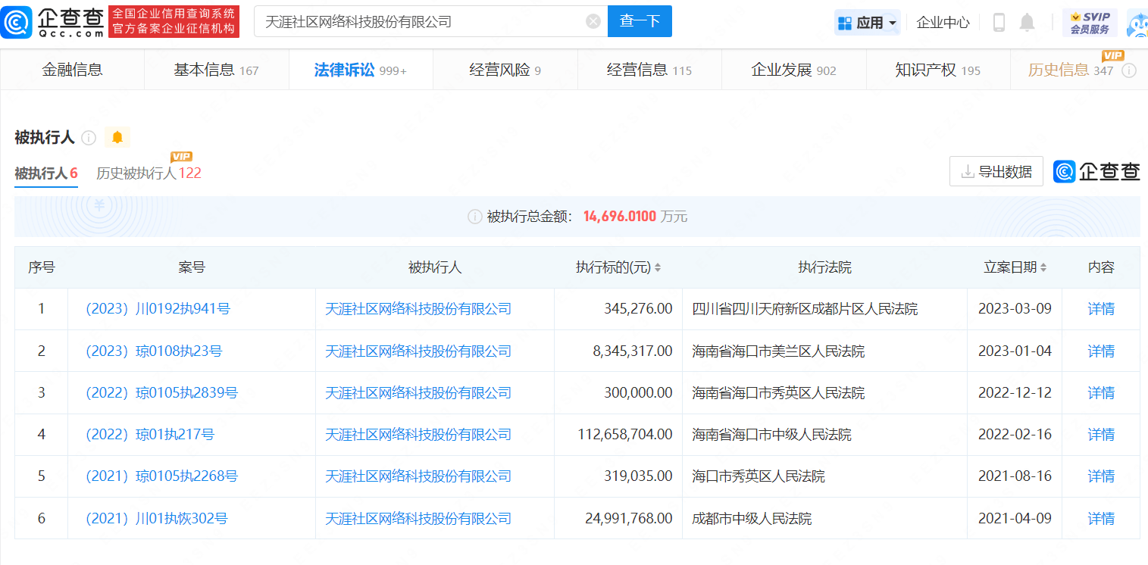Toggle sorting on the 立案日期 column
Viewport: 1148px width, 565px height.
(x=1043, y=267)
